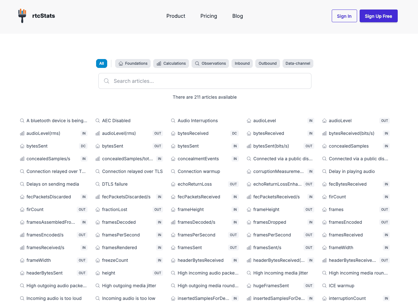Click the rtcStats logo icon
418x305 pixels.
click(x=22, y=16)
